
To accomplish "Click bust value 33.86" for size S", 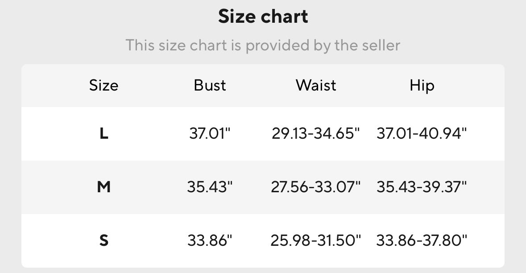I will coord(210,241).
